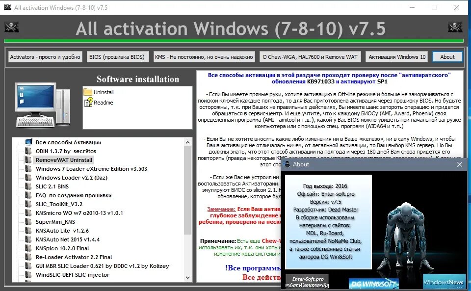Select FAQ по созданию прошивки

[73, 195]
